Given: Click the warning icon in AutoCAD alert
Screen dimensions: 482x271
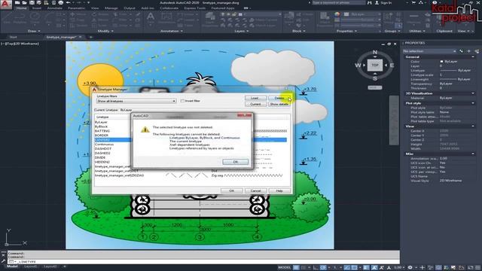Looking at the screenshot, I should point(145,129).
